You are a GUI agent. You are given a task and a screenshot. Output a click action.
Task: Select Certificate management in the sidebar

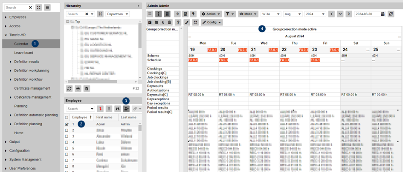(x=32, y=88)
